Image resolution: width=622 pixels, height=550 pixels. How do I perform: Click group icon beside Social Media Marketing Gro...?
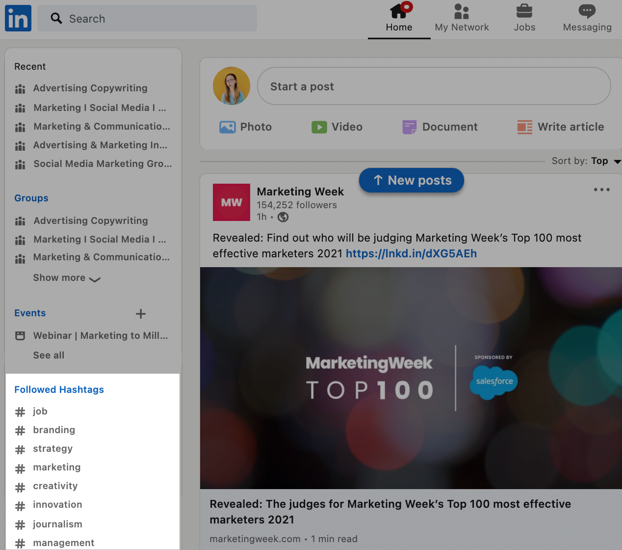[x=20, y=165]
